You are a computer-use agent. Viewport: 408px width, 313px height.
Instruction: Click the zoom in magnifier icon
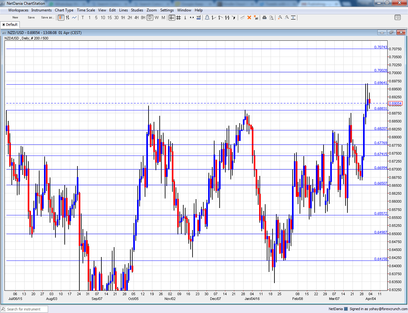click(x=280, y=17)
